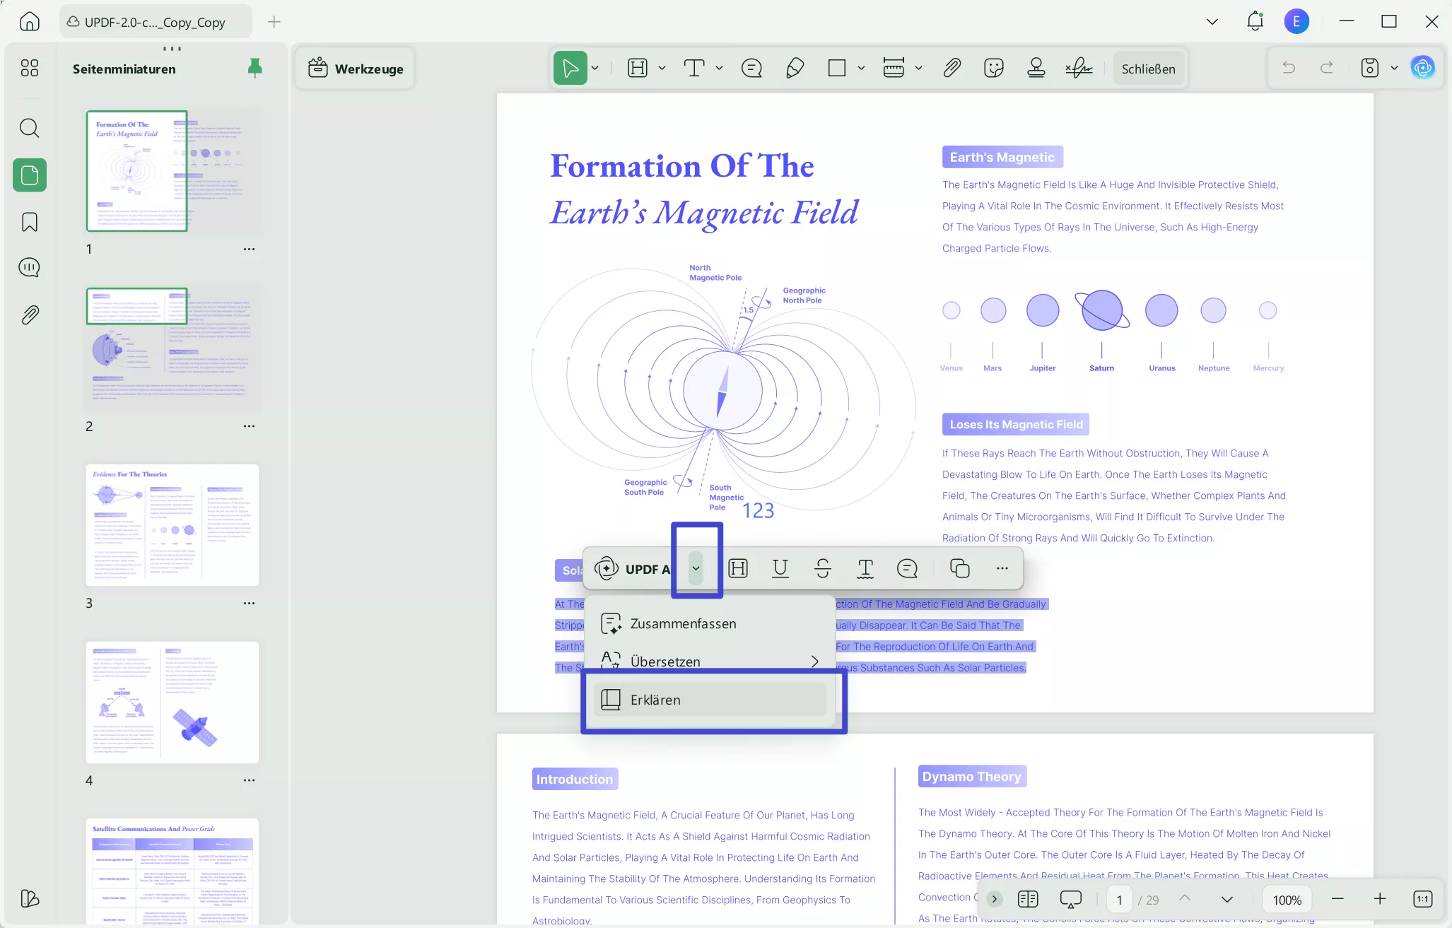Click the save file icon
This screenshot has width=1452, height=928.
1369,68
